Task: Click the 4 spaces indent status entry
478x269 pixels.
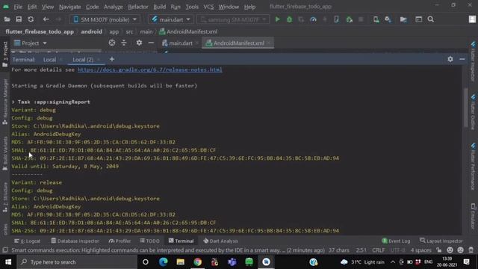Action: tap(421, 250)
